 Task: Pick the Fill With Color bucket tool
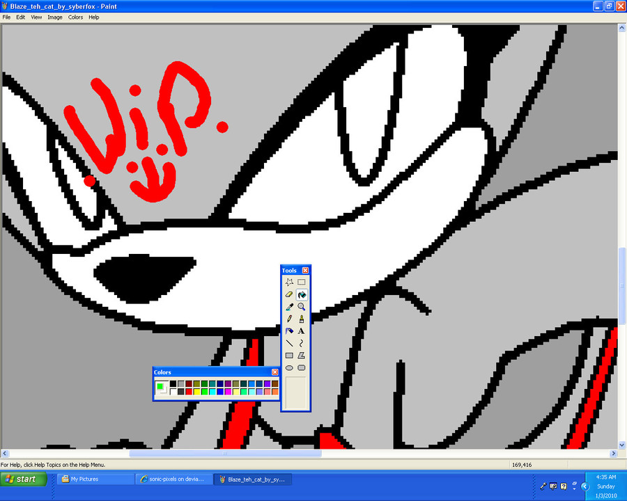click(x=302, y=294)
